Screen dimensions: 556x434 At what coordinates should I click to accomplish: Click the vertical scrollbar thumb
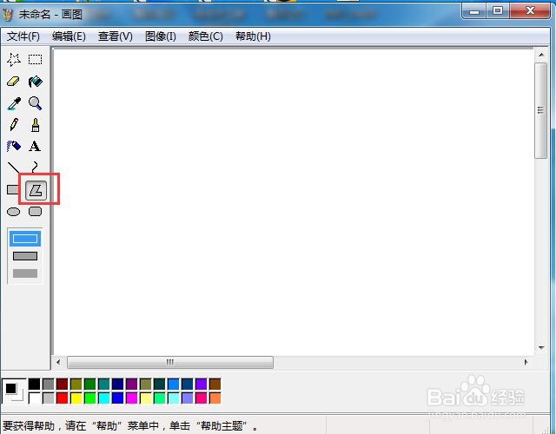(x=540, y=110)
